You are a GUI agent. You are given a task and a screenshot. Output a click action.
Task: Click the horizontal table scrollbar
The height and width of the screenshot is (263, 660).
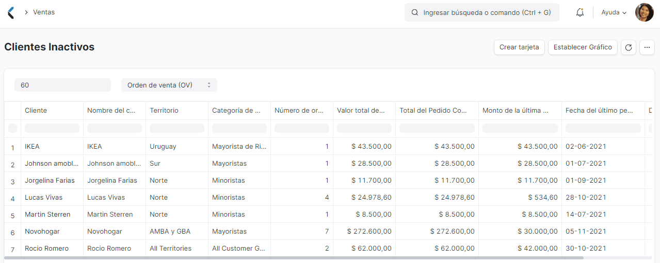pyautogui.click(x=294, y=258)
